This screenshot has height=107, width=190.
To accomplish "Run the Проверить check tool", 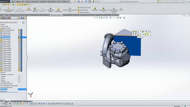I will point(29,9).
